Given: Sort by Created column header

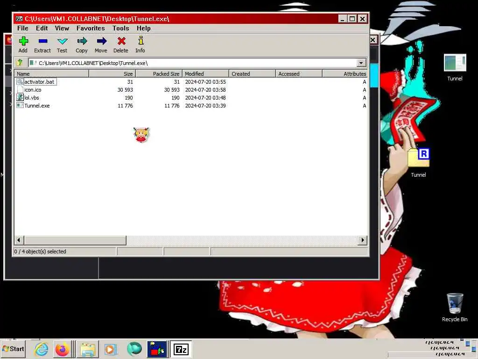Looking at the screenshot, I should pyautogui.click(x=252, y=73).
